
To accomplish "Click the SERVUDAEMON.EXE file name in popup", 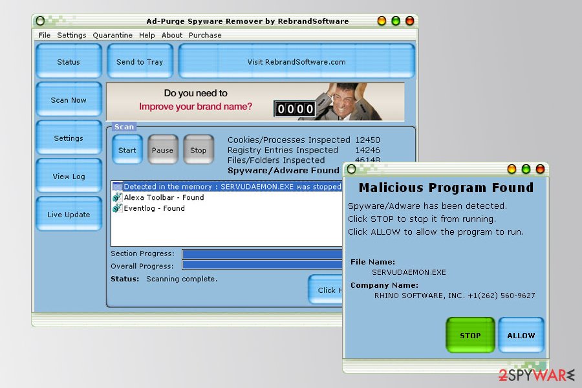I will click(409, 272).
